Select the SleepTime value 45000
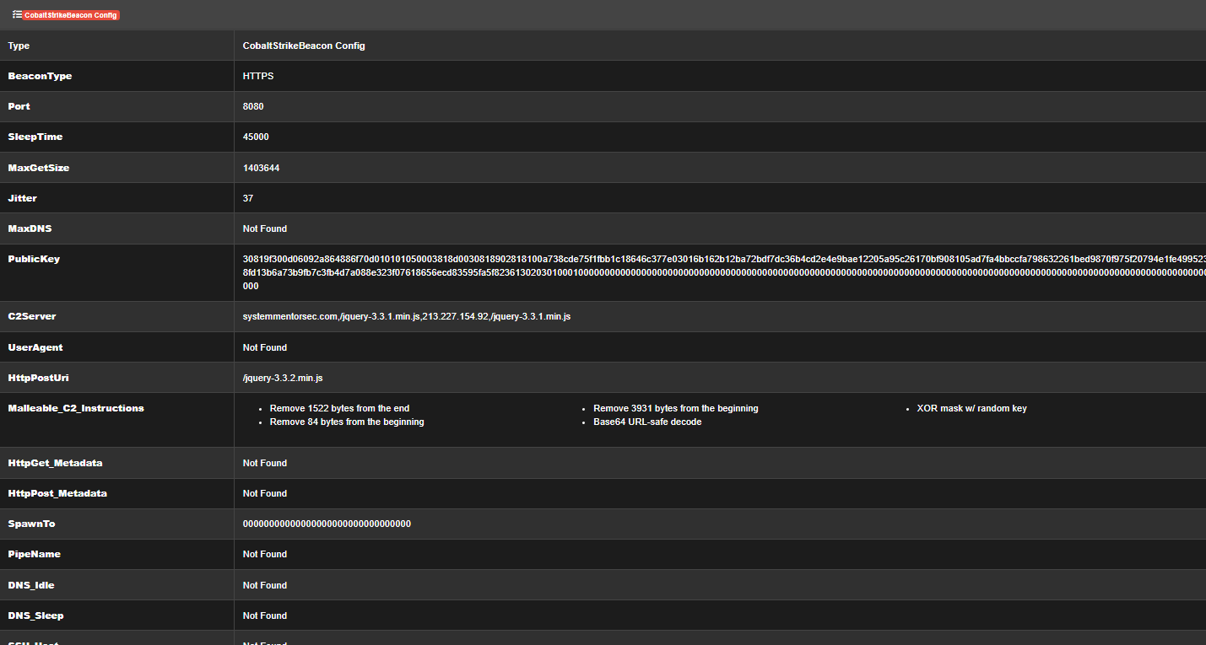The image size is (1206, 645). point(257,137)
